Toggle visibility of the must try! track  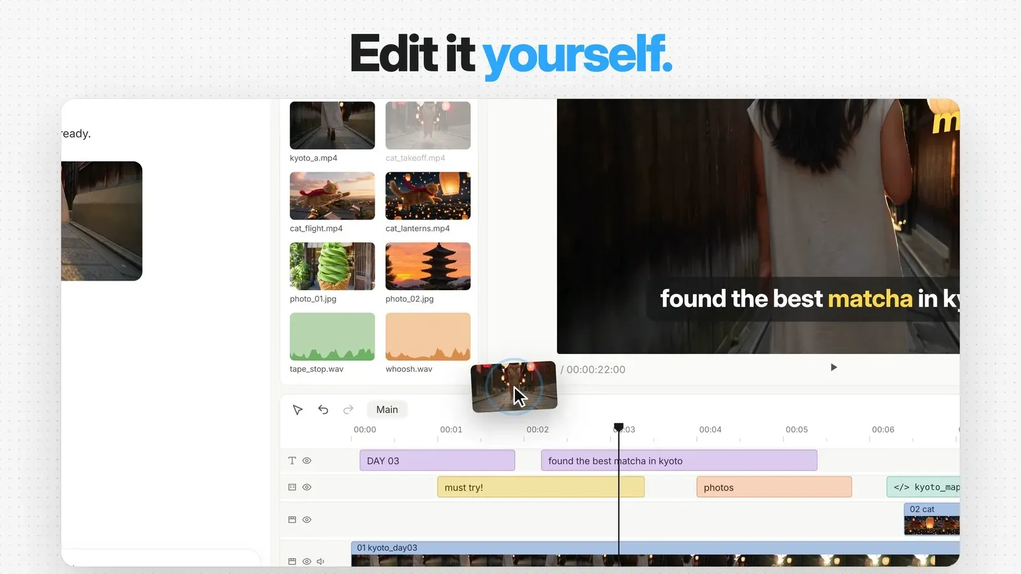[x=307, y=487]
